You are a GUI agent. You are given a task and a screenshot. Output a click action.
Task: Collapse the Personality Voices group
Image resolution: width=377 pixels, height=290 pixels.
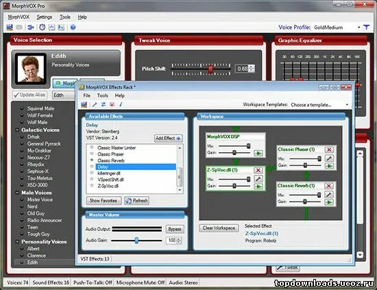tap(17, 241)
